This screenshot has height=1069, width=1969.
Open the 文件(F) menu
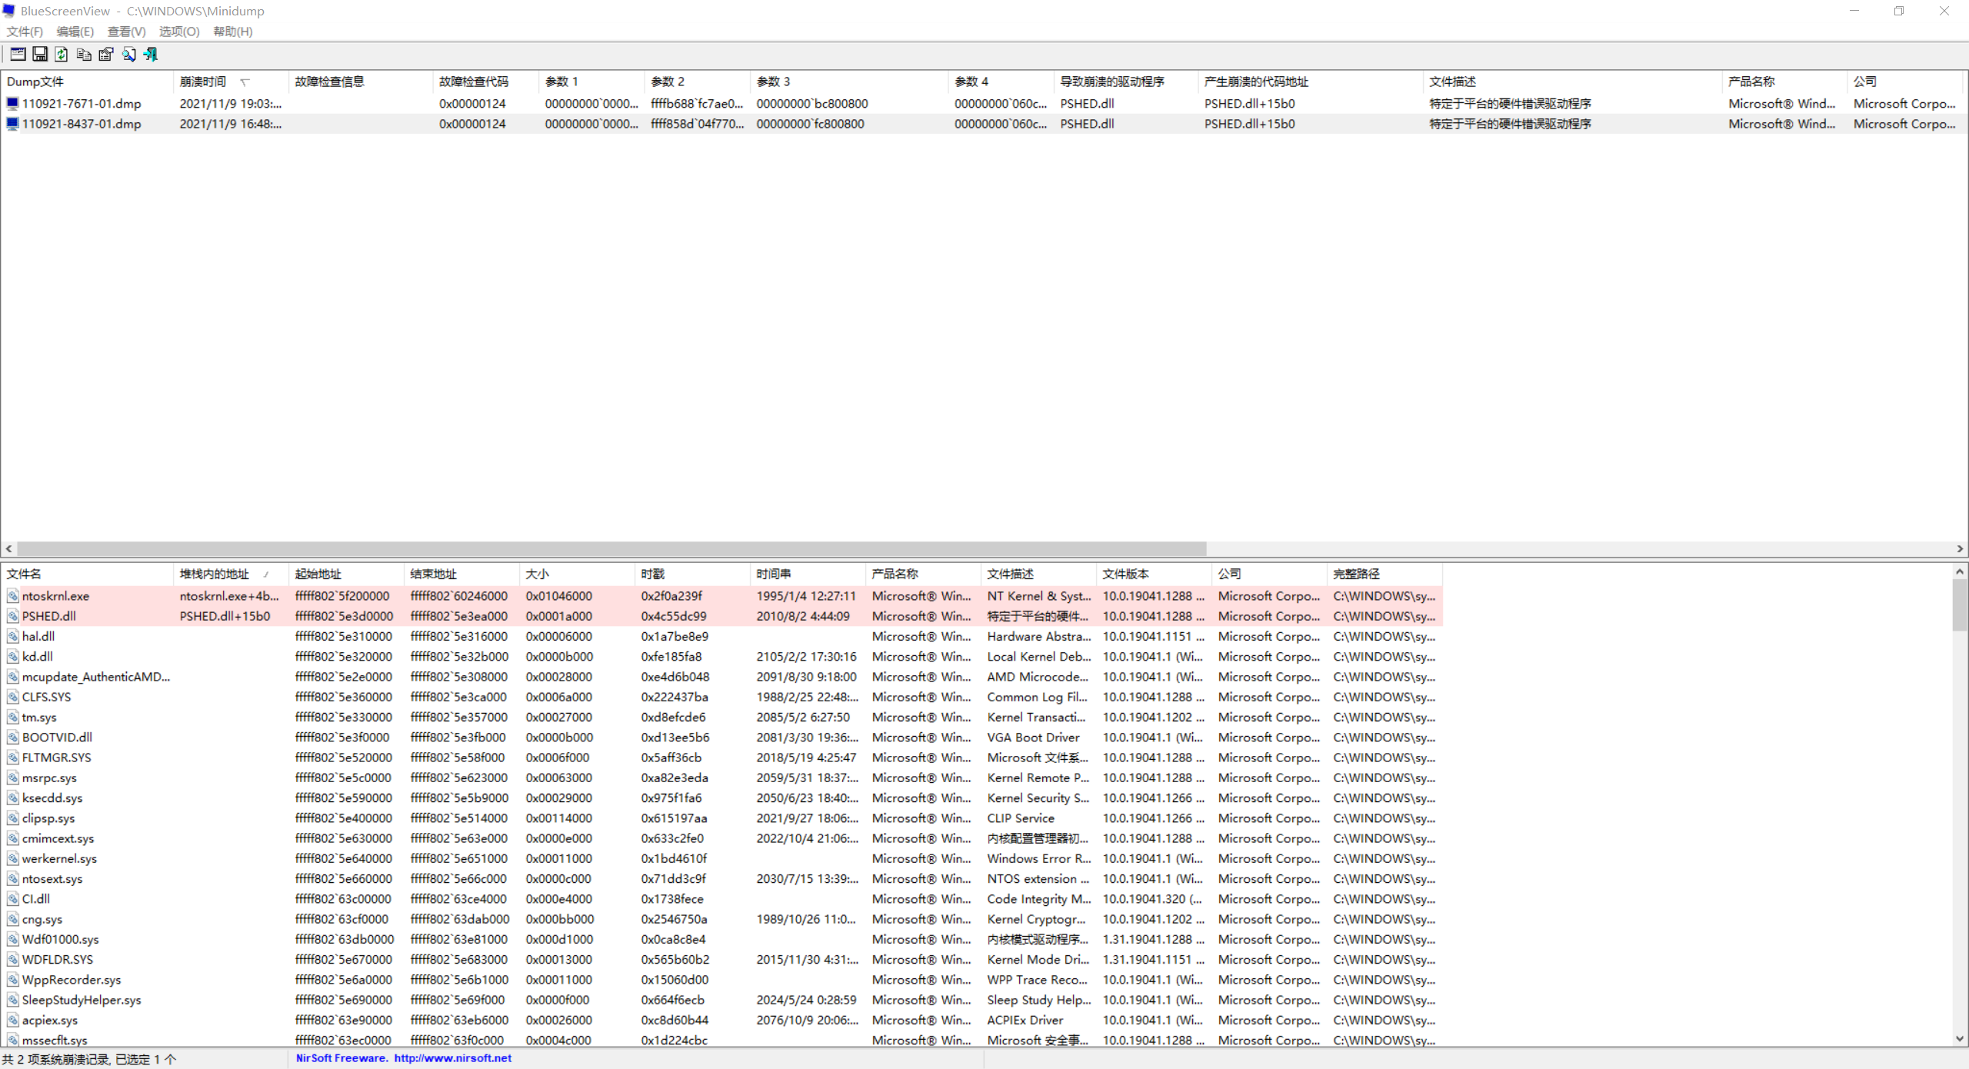click(25, 32)
